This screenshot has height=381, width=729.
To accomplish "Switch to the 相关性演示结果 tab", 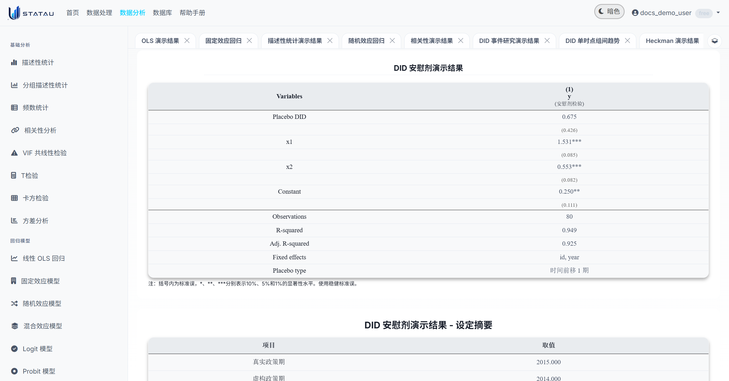I will pos(432,41).
